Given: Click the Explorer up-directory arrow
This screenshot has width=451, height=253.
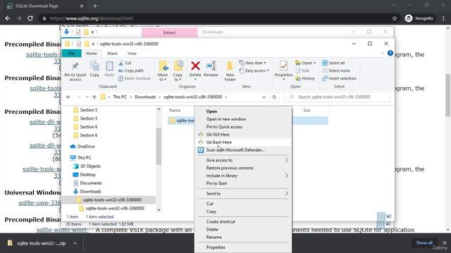Looking at the screenshot, I should pos(94,97).
